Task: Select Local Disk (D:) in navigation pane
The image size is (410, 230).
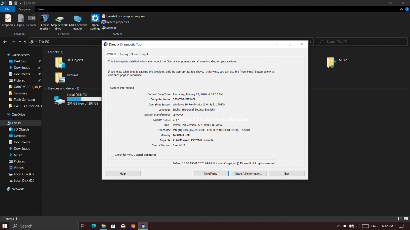Action: (24, 181)
